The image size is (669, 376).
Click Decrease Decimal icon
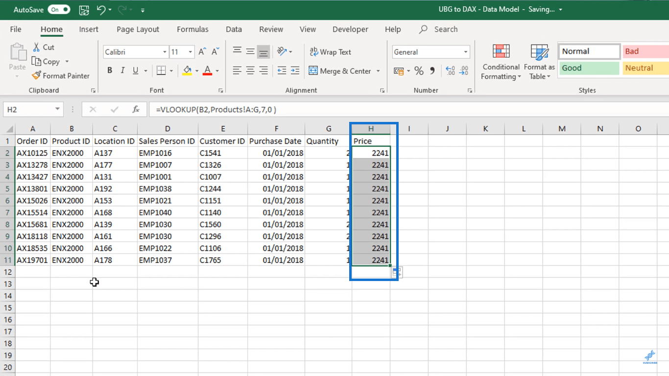464,71
